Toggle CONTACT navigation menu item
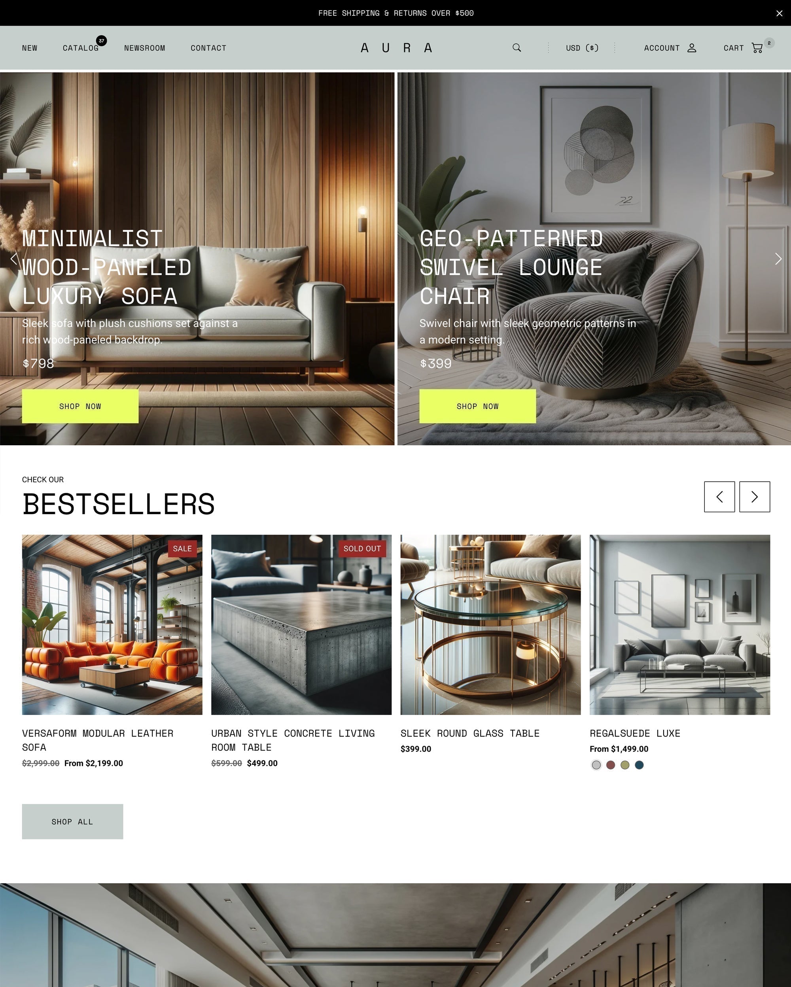 point(208,47)
